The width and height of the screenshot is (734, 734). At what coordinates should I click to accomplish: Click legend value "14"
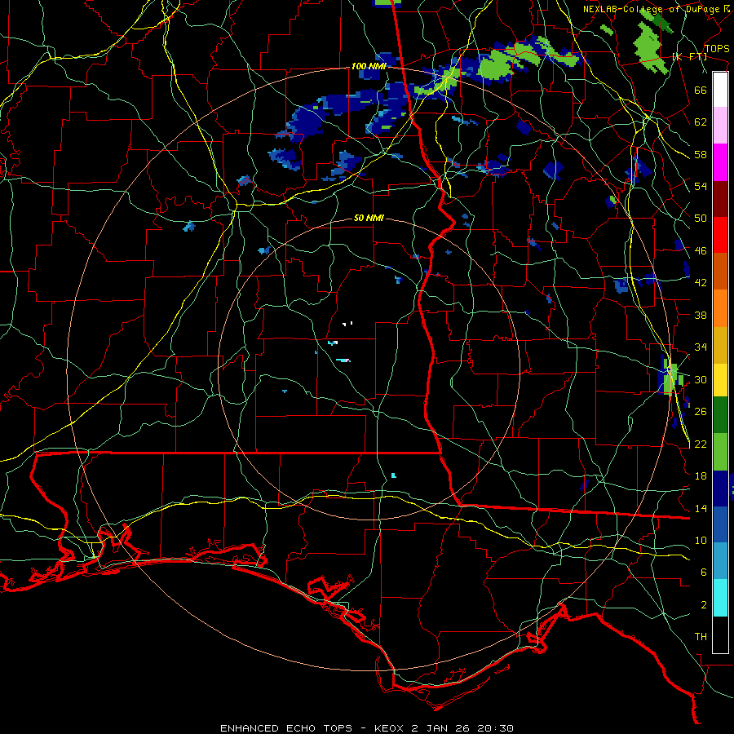pos(701,508)
